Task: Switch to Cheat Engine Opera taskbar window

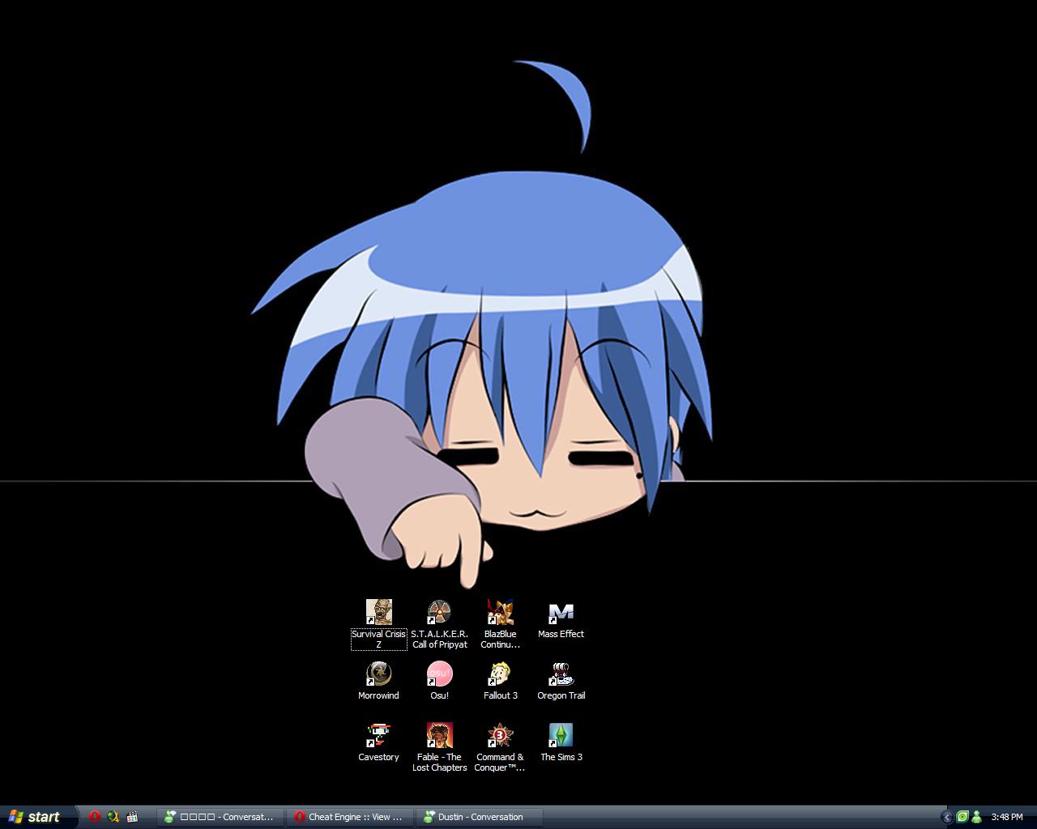Action: (351, 817)
